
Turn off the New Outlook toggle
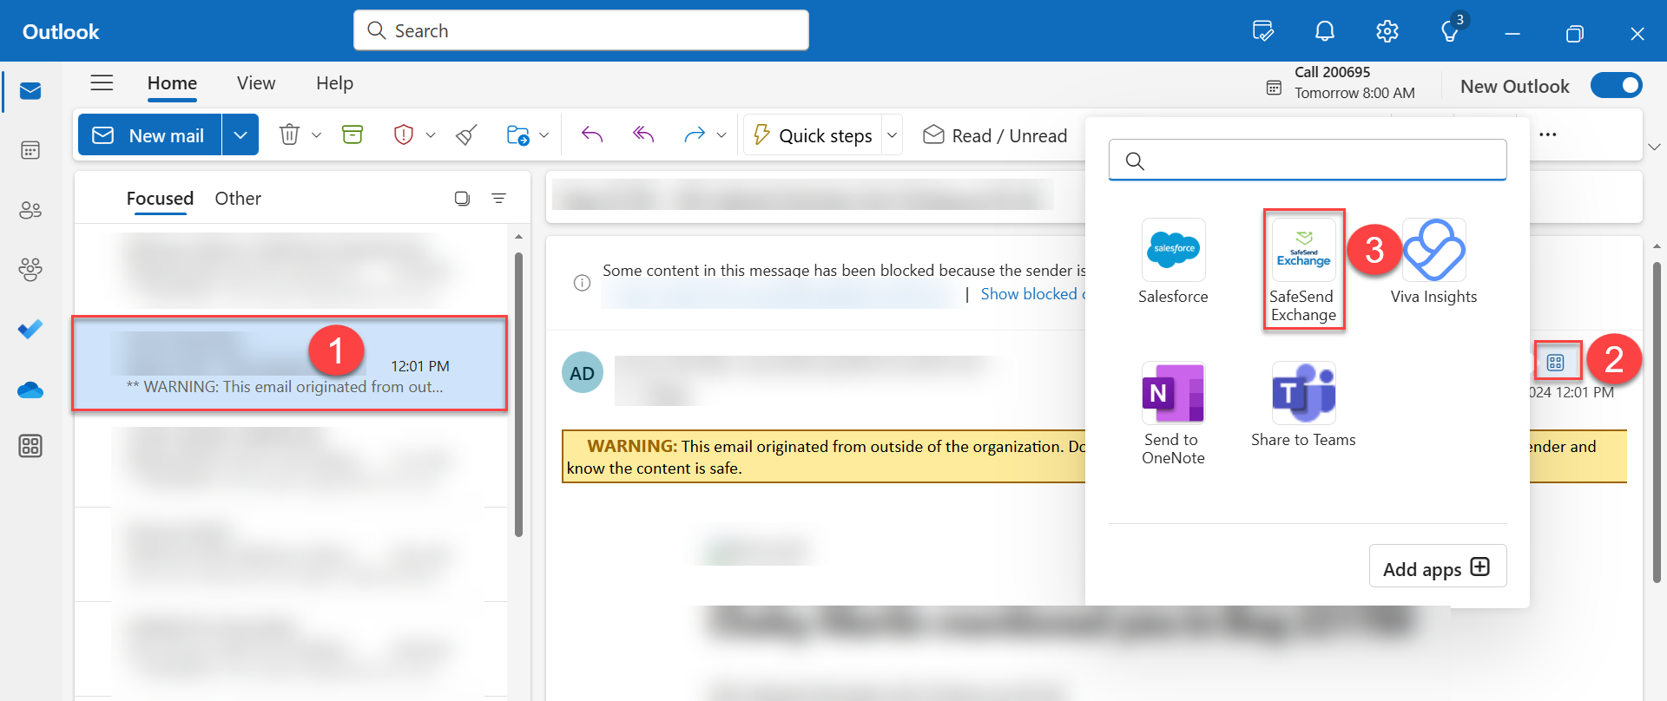(1616, 86)
